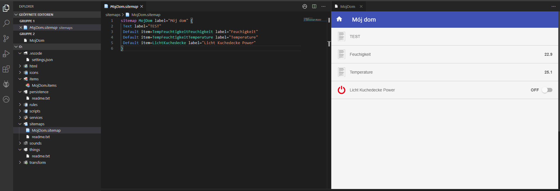Screen dimensions: 560x191
Task: Open MojDom.items file
Action: (44, 85)
